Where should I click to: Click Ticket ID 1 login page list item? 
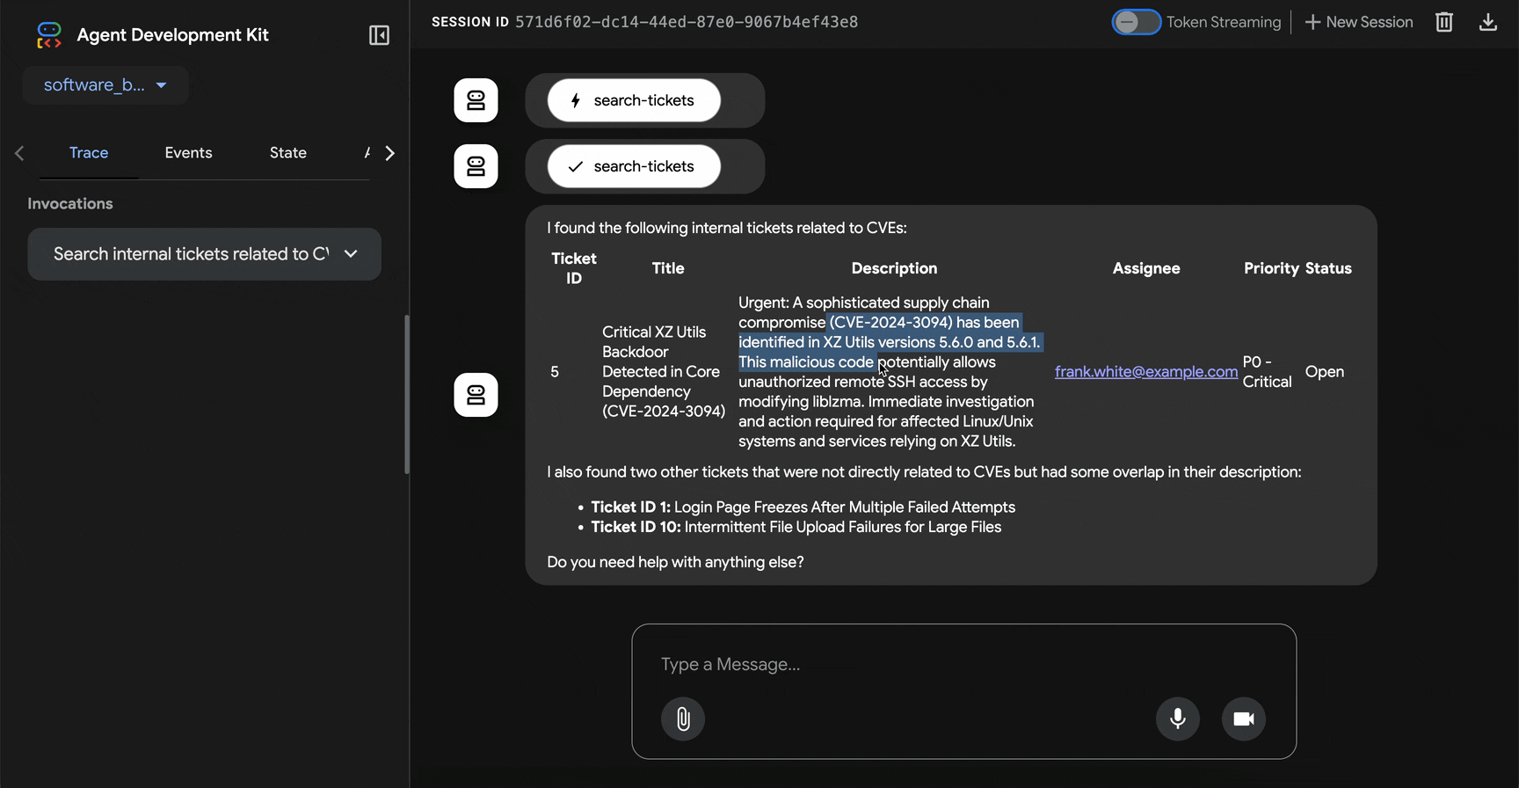[x=803, y=507]
